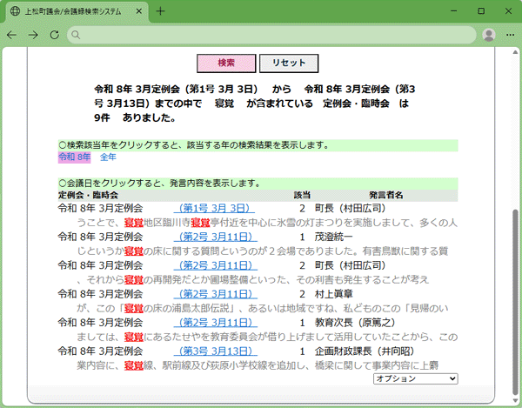Screen dimensions: 522x408
Task: Click the 検索 button
Action: 226,63
